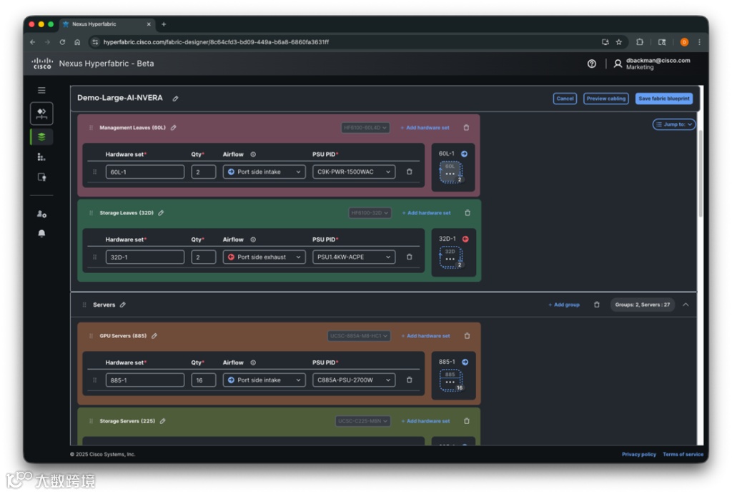The width and height of the screenshot is (732, 494).
Task: Open Port side exhaust airflow dropdown
Action: [264, 257]
